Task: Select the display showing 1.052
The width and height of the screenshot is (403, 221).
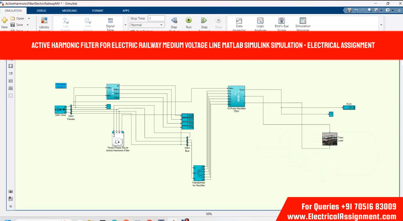Action: (x=188, y=123)
